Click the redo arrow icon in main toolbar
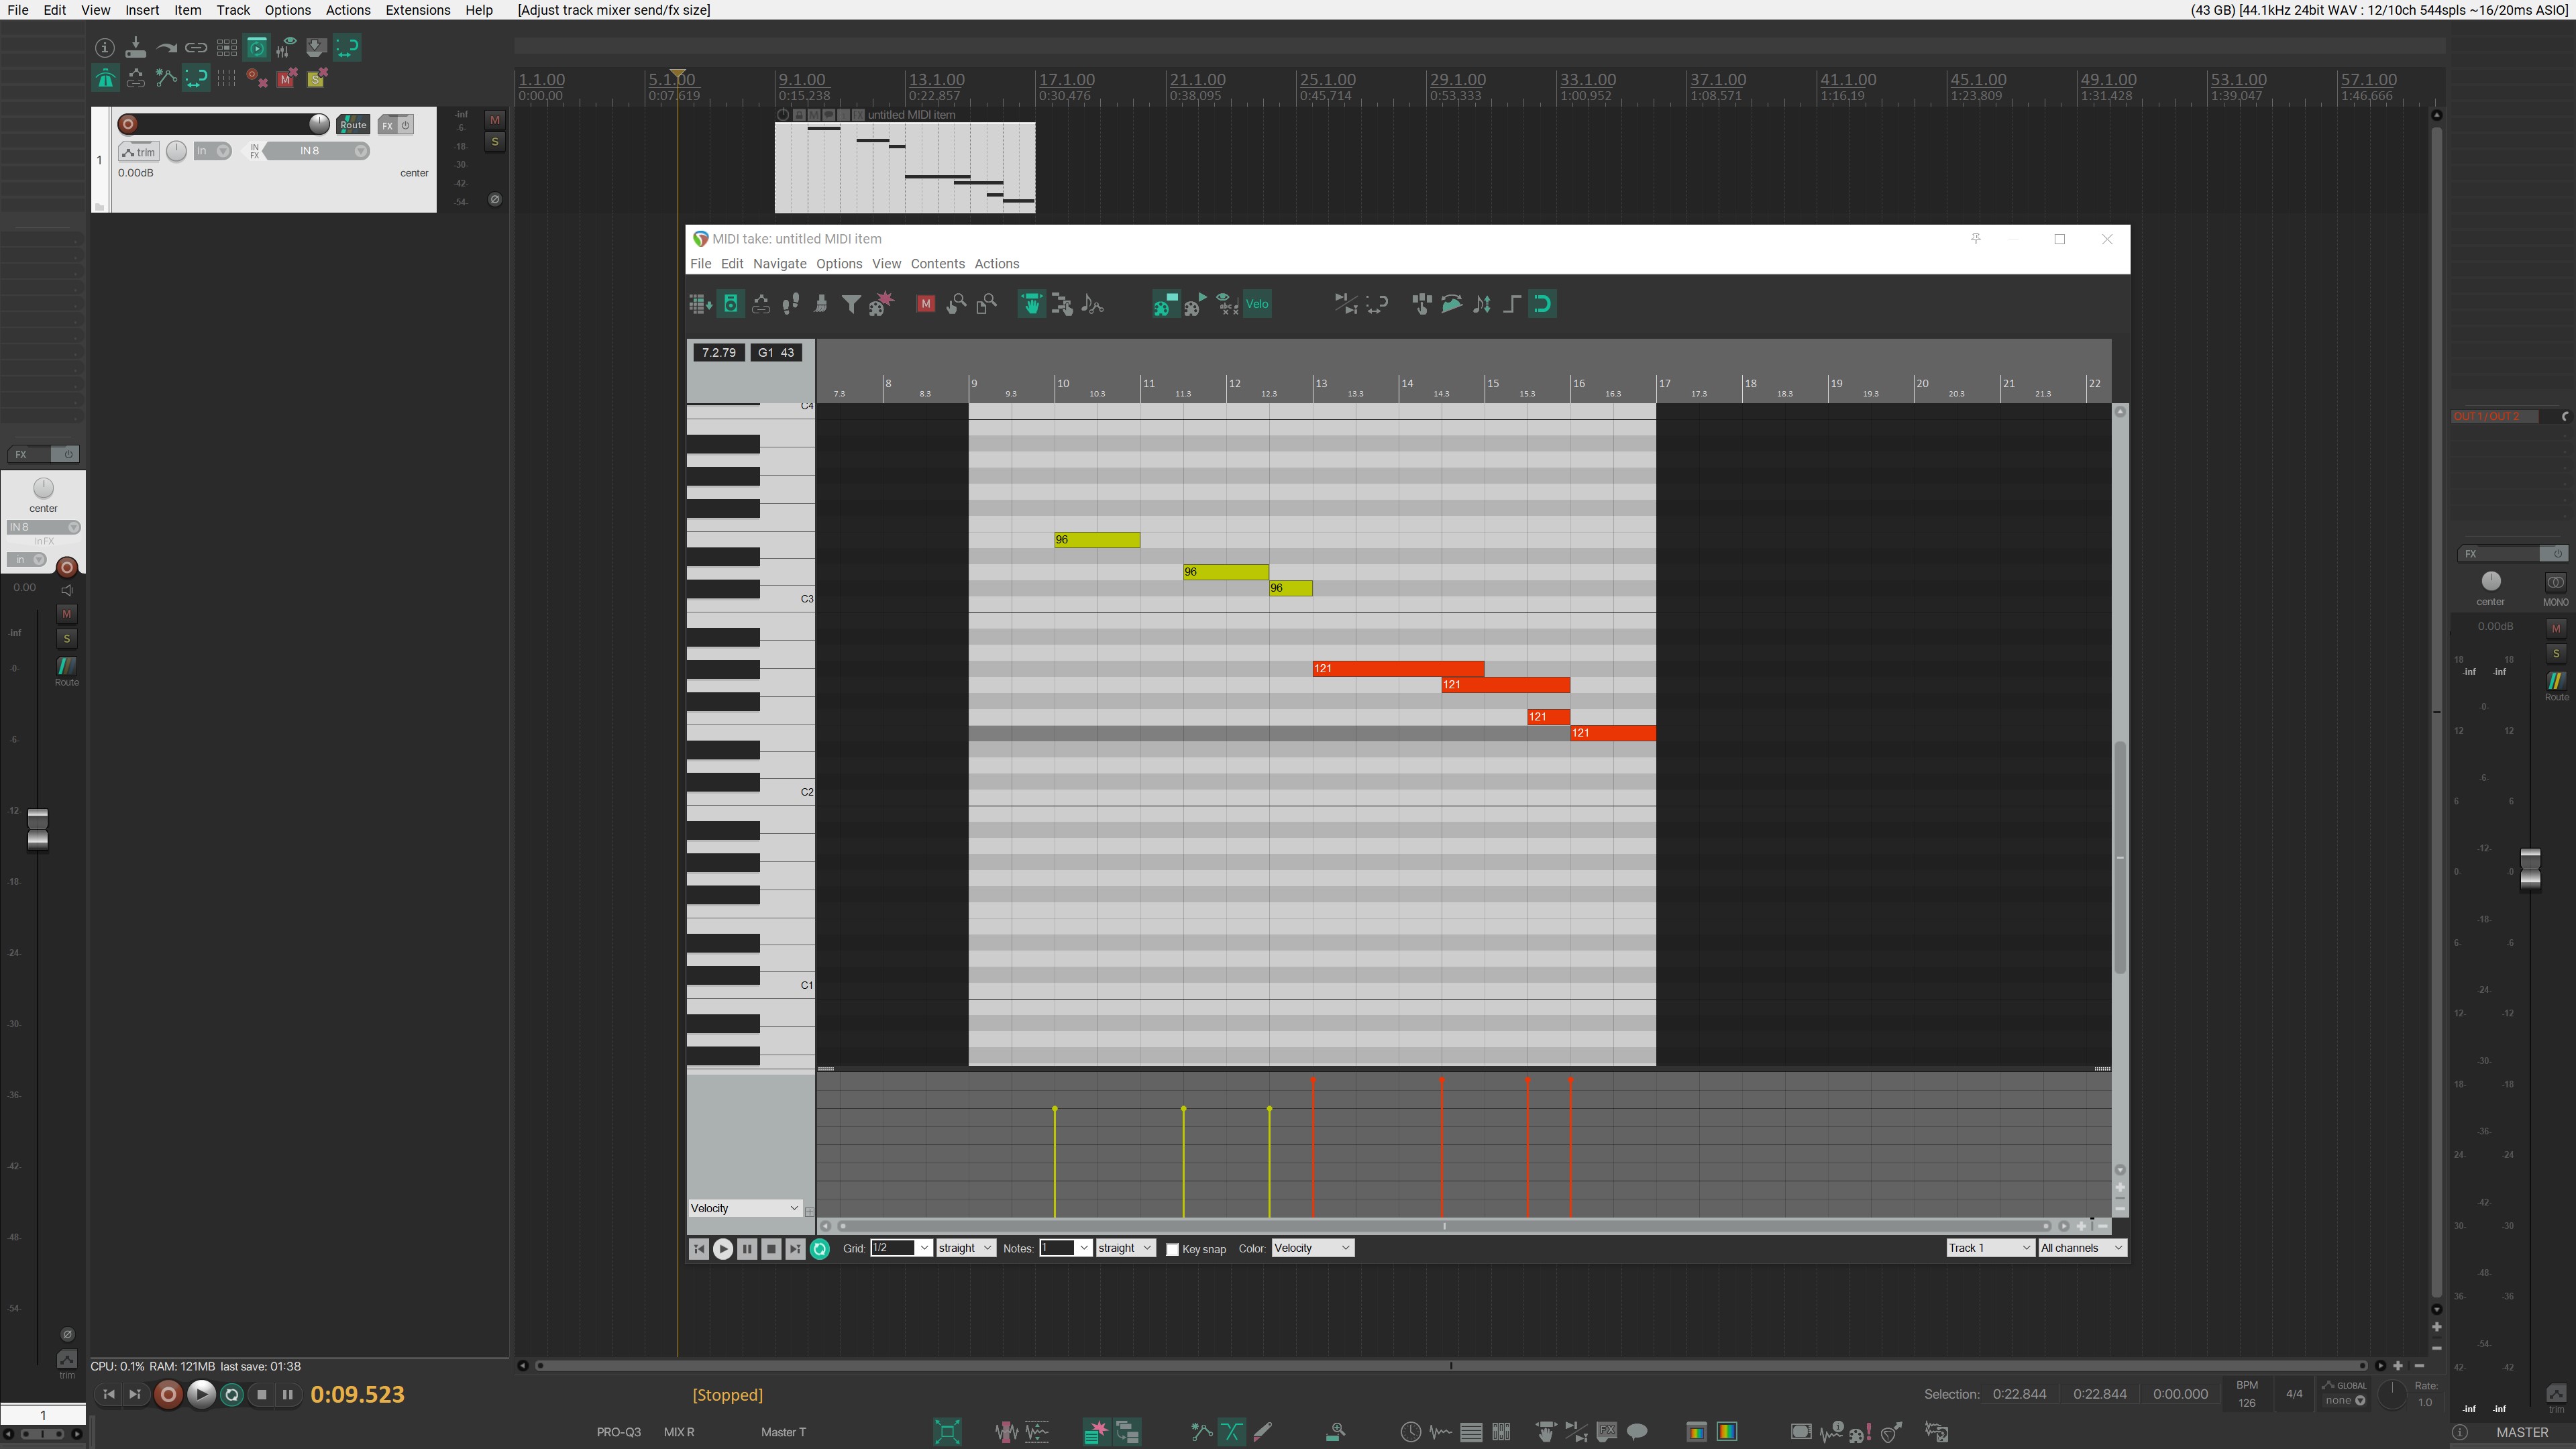The image size is (2576, 1449). click(166, 47)
